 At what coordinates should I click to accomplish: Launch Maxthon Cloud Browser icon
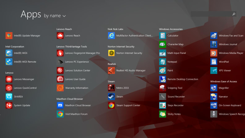click(x=60, y=105)
